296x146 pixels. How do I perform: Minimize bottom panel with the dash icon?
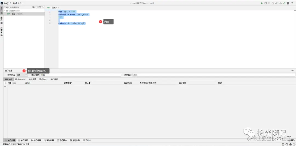(292, 70)
